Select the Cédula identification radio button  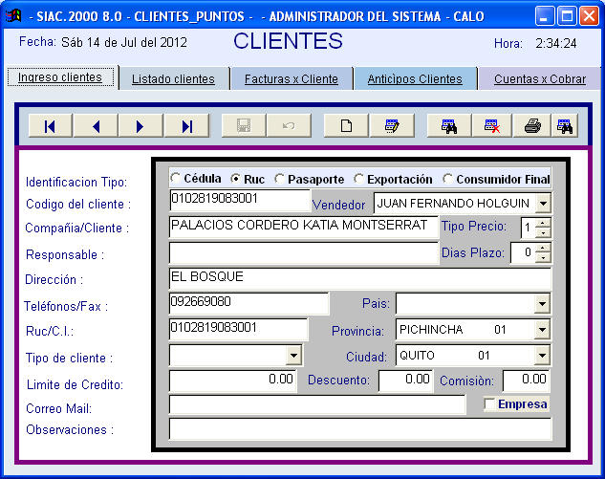[175, 179]
